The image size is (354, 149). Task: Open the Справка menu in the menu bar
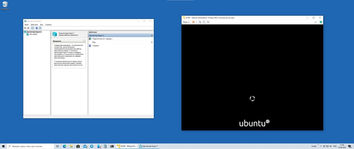click(48, 25)
